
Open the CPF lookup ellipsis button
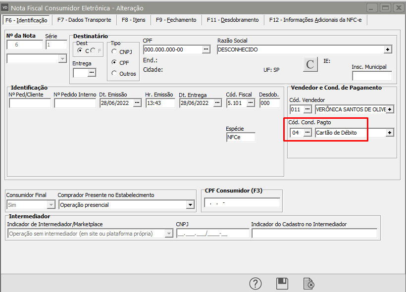[206, 49]
